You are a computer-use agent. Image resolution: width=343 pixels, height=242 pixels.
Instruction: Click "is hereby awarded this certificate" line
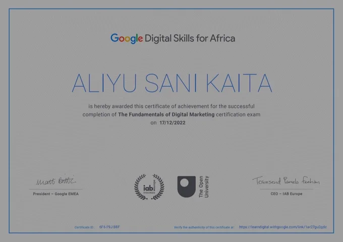171,106
